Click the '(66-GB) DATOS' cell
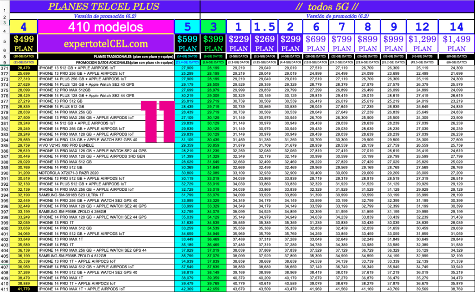 (456, 63)
